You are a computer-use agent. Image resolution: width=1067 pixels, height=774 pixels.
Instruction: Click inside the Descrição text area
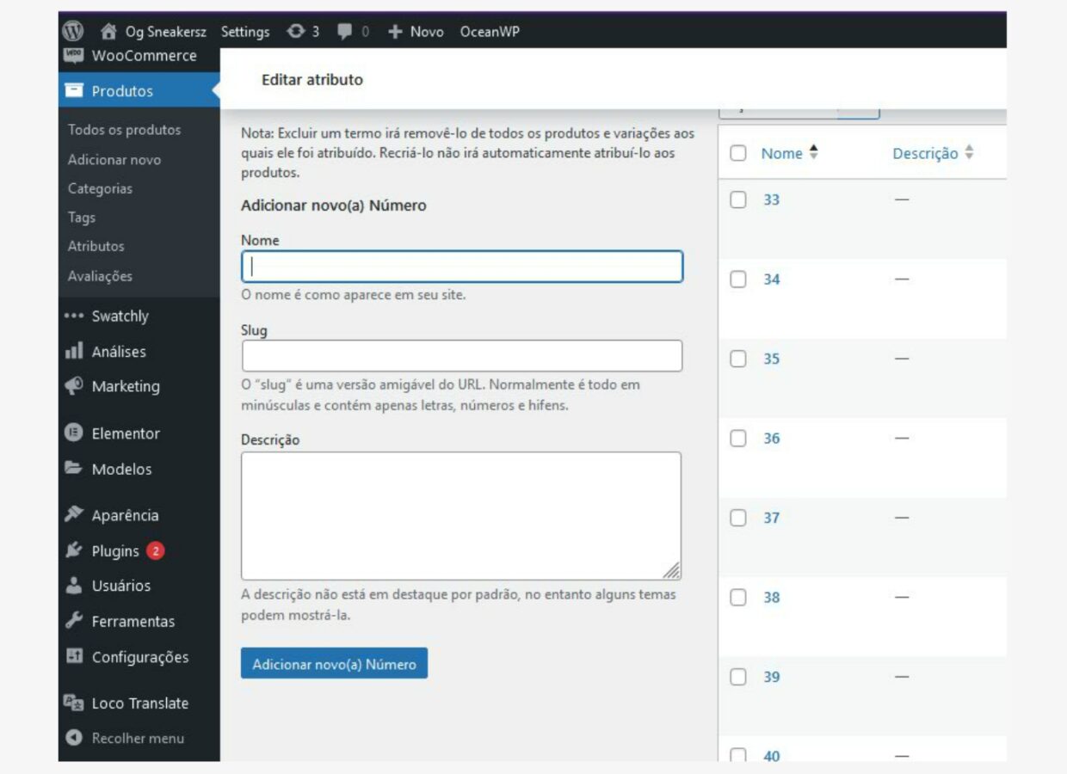tap(461, 516)
